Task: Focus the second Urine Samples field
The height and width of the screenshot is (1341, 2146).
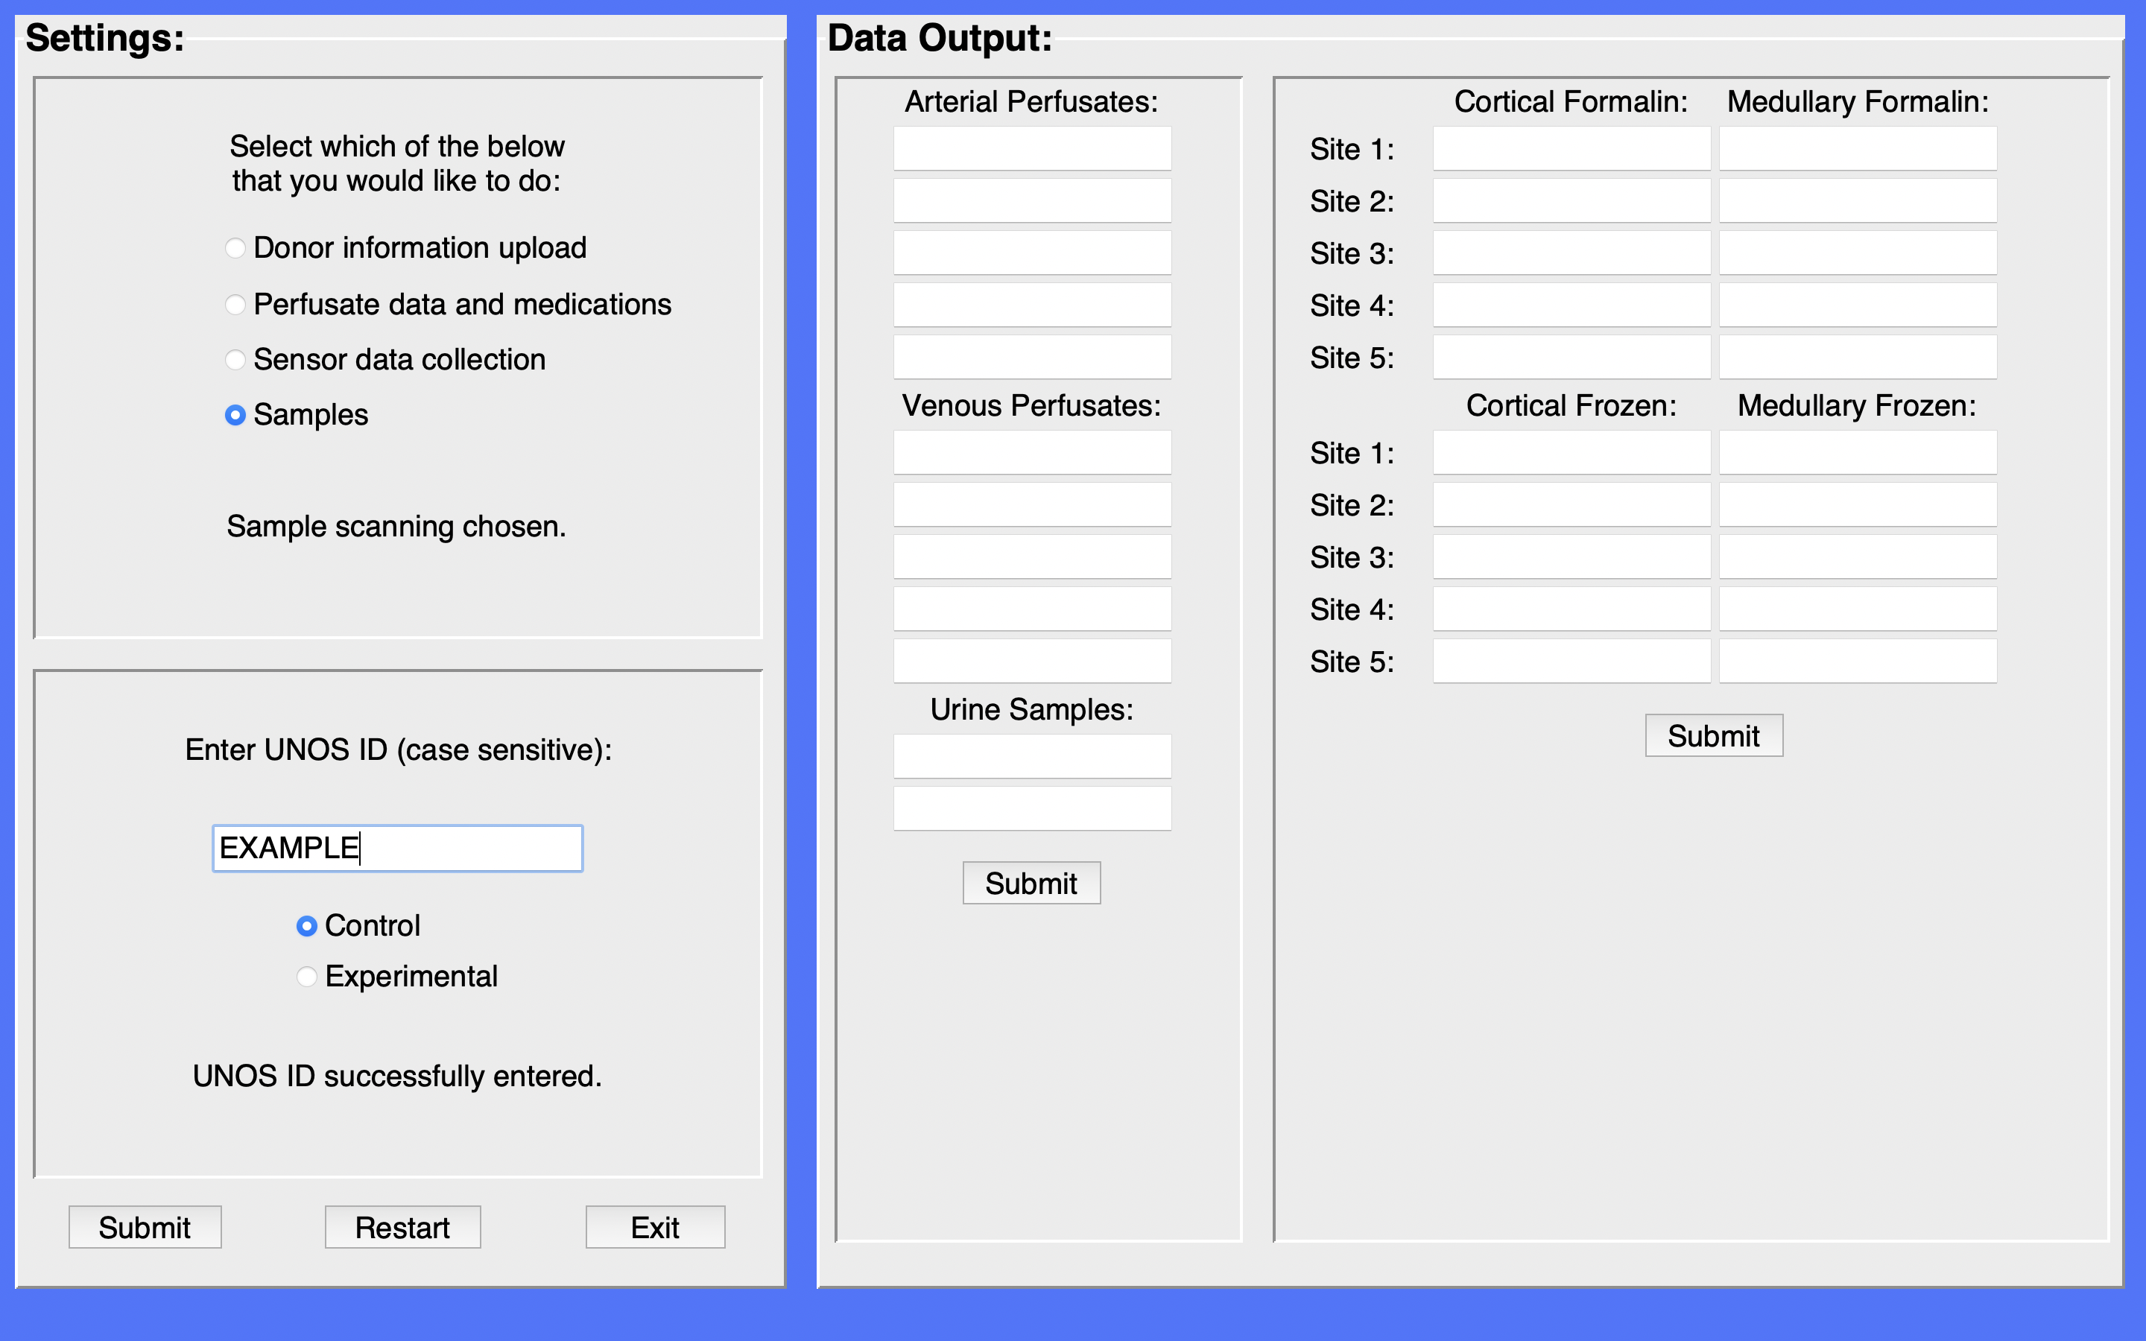Action: tap(1032, 809)
